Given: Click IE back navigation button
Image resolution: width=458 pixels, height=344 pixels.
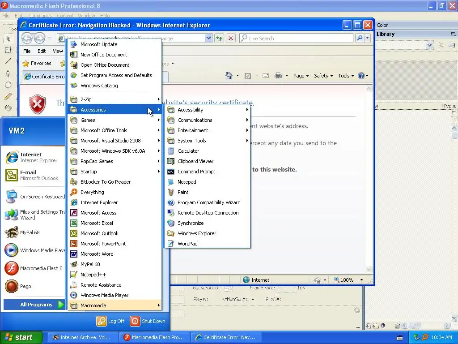Looking at the screenshot, I should [27, 38].
